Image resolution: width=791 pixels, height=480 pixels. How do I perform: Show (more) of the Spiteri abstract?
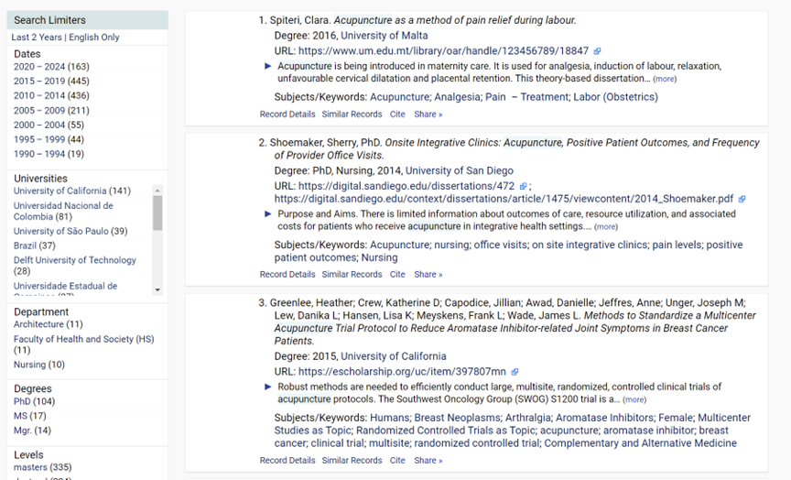coord(665,80)
